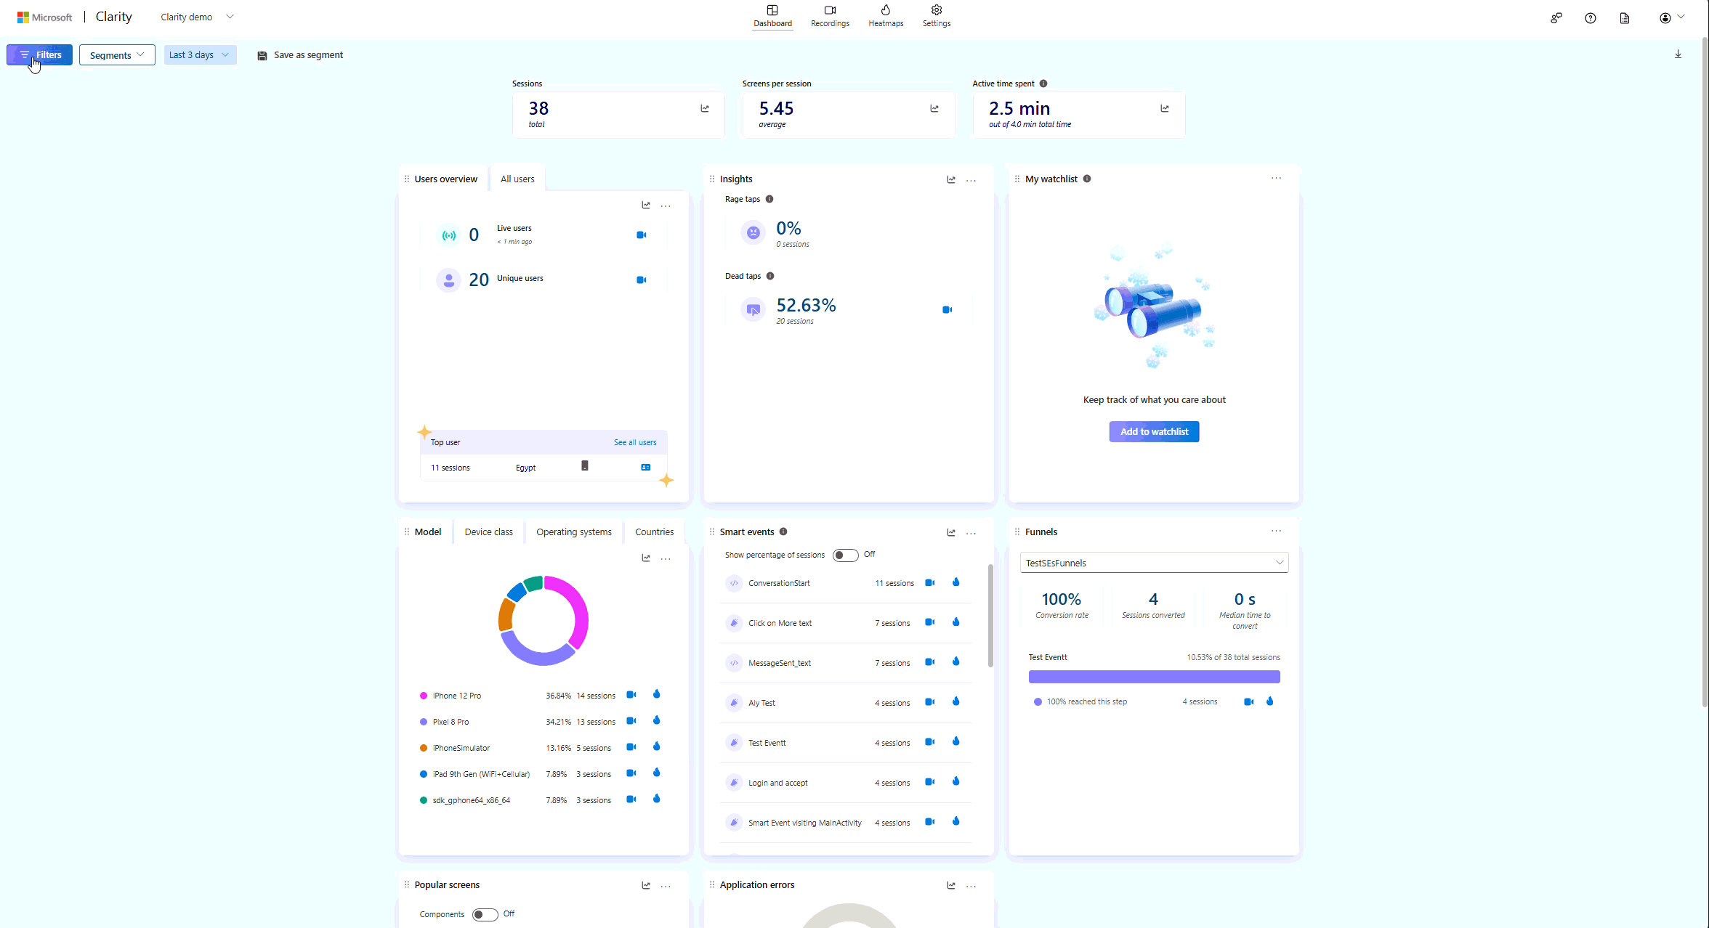Open the See all users link

[x=635, y=442]
